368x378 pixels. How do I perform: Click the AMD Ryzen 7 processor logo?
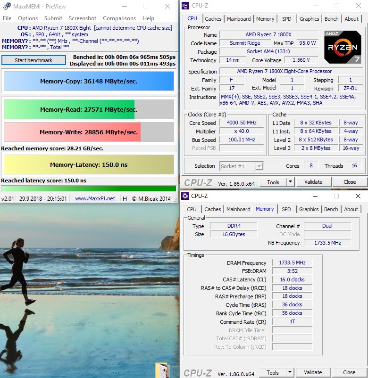click(x=343, y=47)
